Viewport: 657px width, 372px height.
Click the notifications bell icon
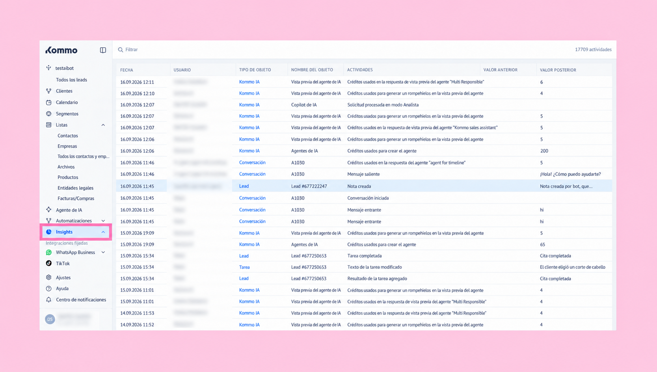pyautogui.click(x=49, y=300)
